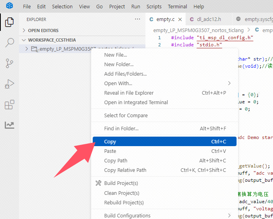
Task: Choose Select for Compare
Action: [x=164, y=115]
